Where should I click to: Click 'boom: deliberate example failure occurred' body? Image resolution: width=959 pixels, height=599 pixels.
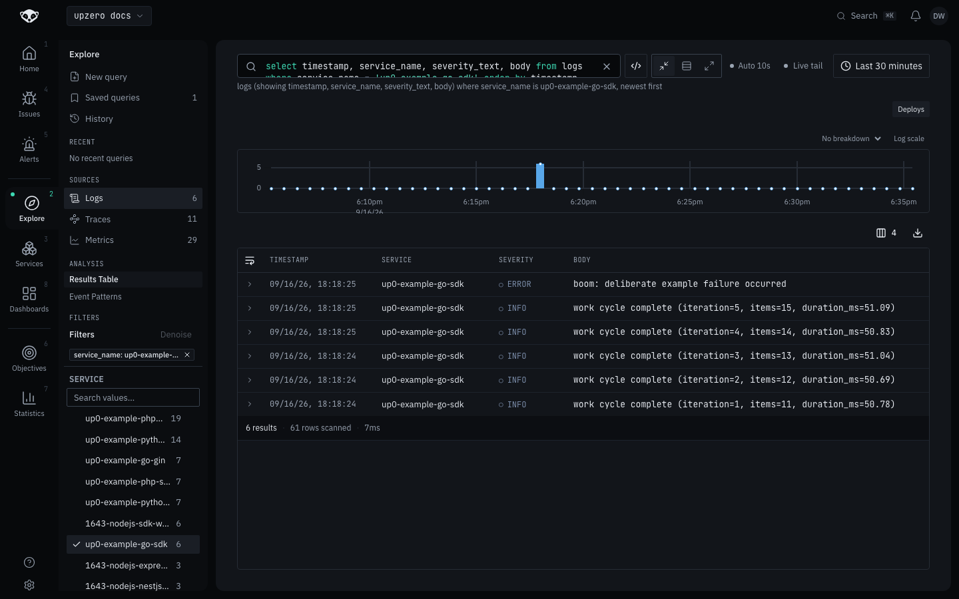(x=680, y=284)
